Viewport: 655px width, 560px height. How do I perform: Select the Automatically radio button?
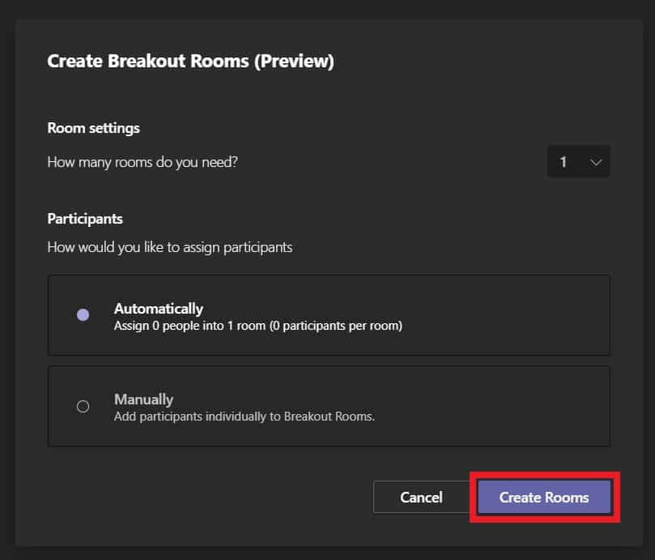pos(83,314)
